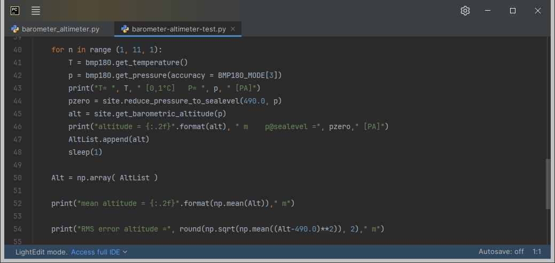Click the Python icon on barometer-altimeter-test.py tab
The image size is (555, 263).
tap(125, 29)
